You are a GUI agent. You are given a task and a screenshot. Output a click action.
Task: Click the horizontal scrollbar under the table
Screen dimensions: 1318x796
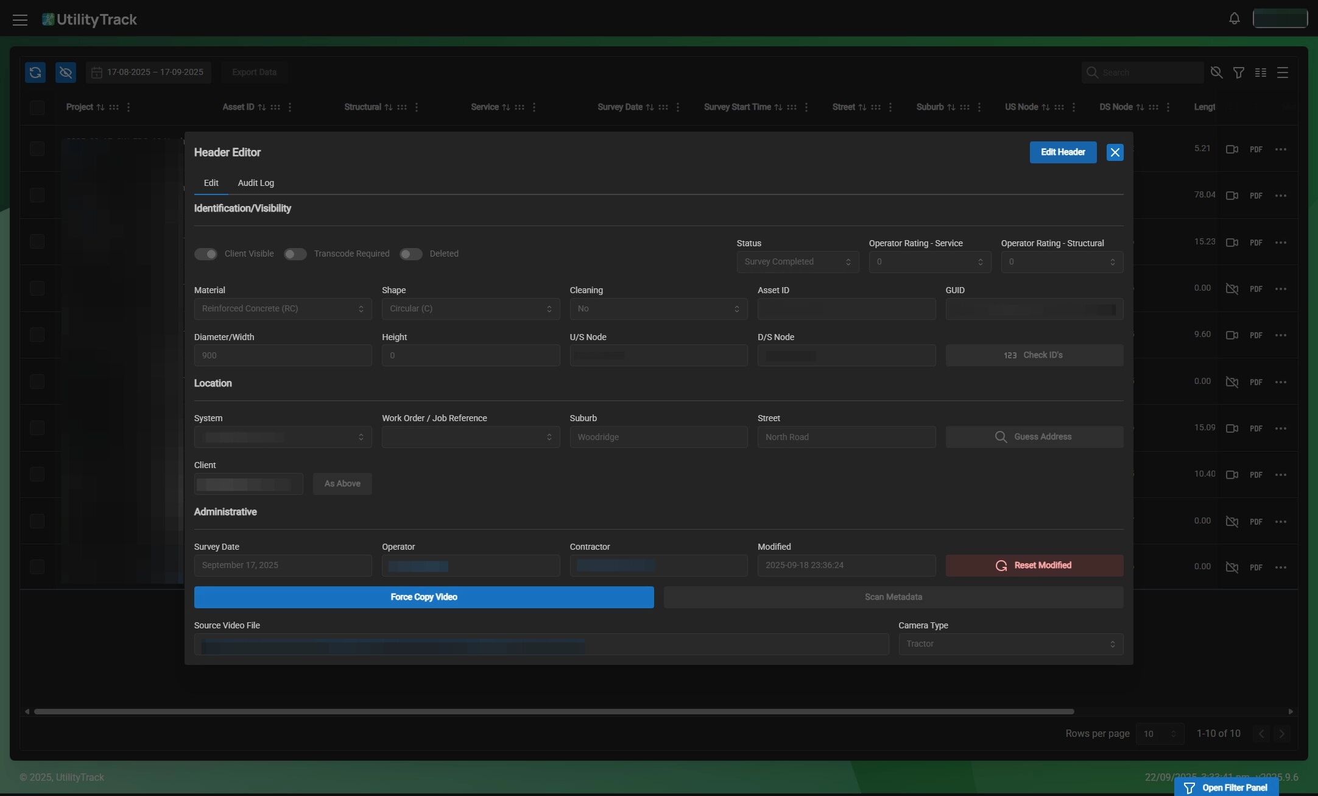click(554, 711)
